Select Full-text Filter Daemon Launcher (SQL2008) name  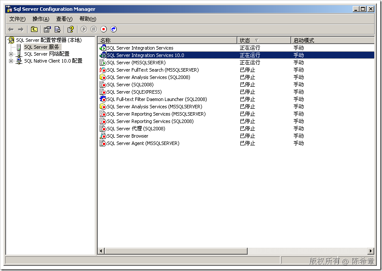pos(157,99)
